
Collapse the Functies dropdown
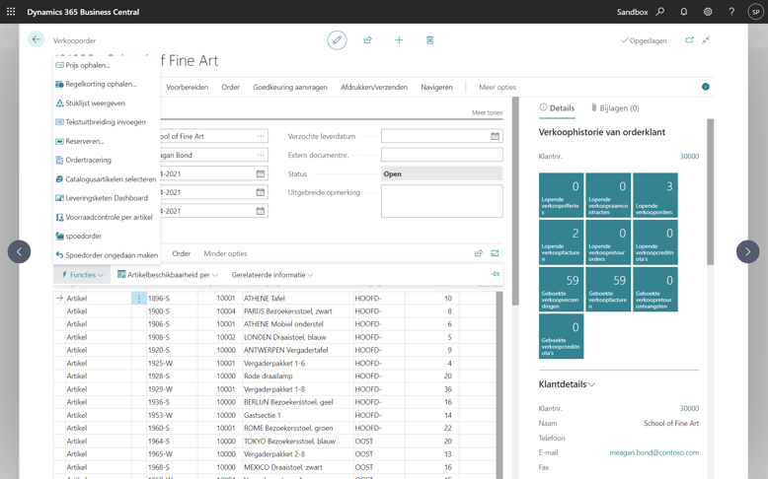click(82, 274)
